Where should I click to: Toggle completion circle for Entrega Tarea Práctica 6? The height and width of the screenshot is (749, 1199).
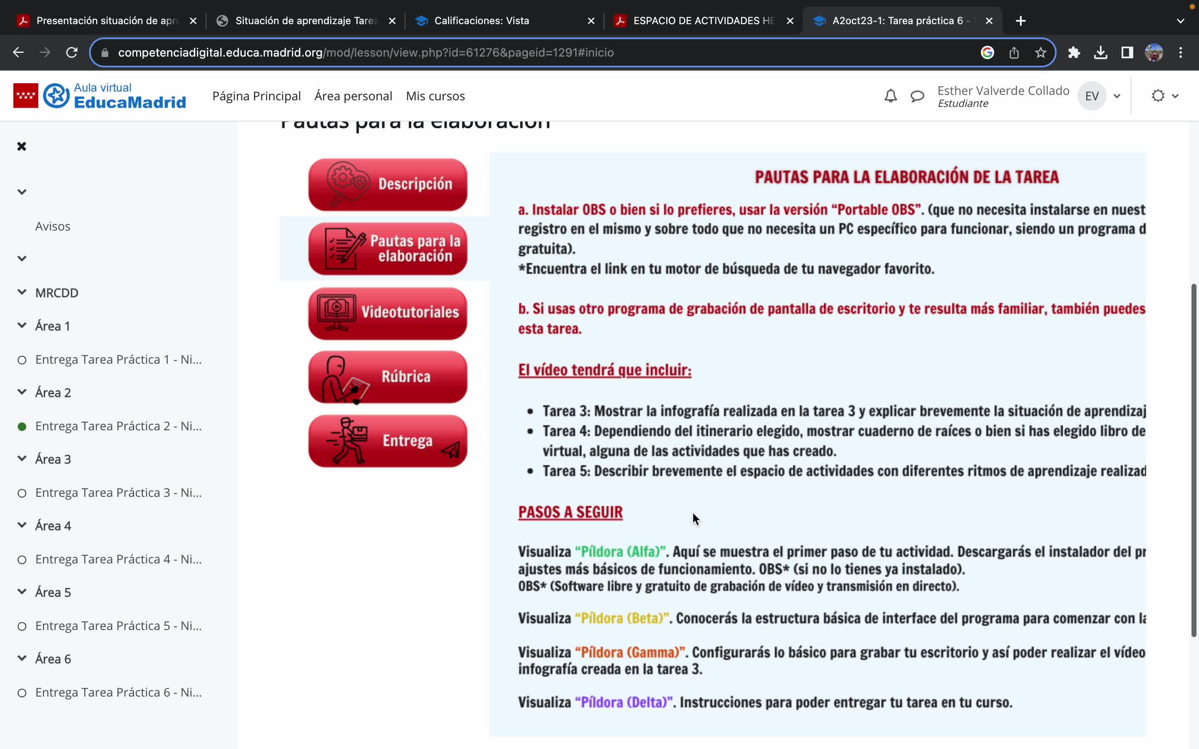tap(22, 693)
